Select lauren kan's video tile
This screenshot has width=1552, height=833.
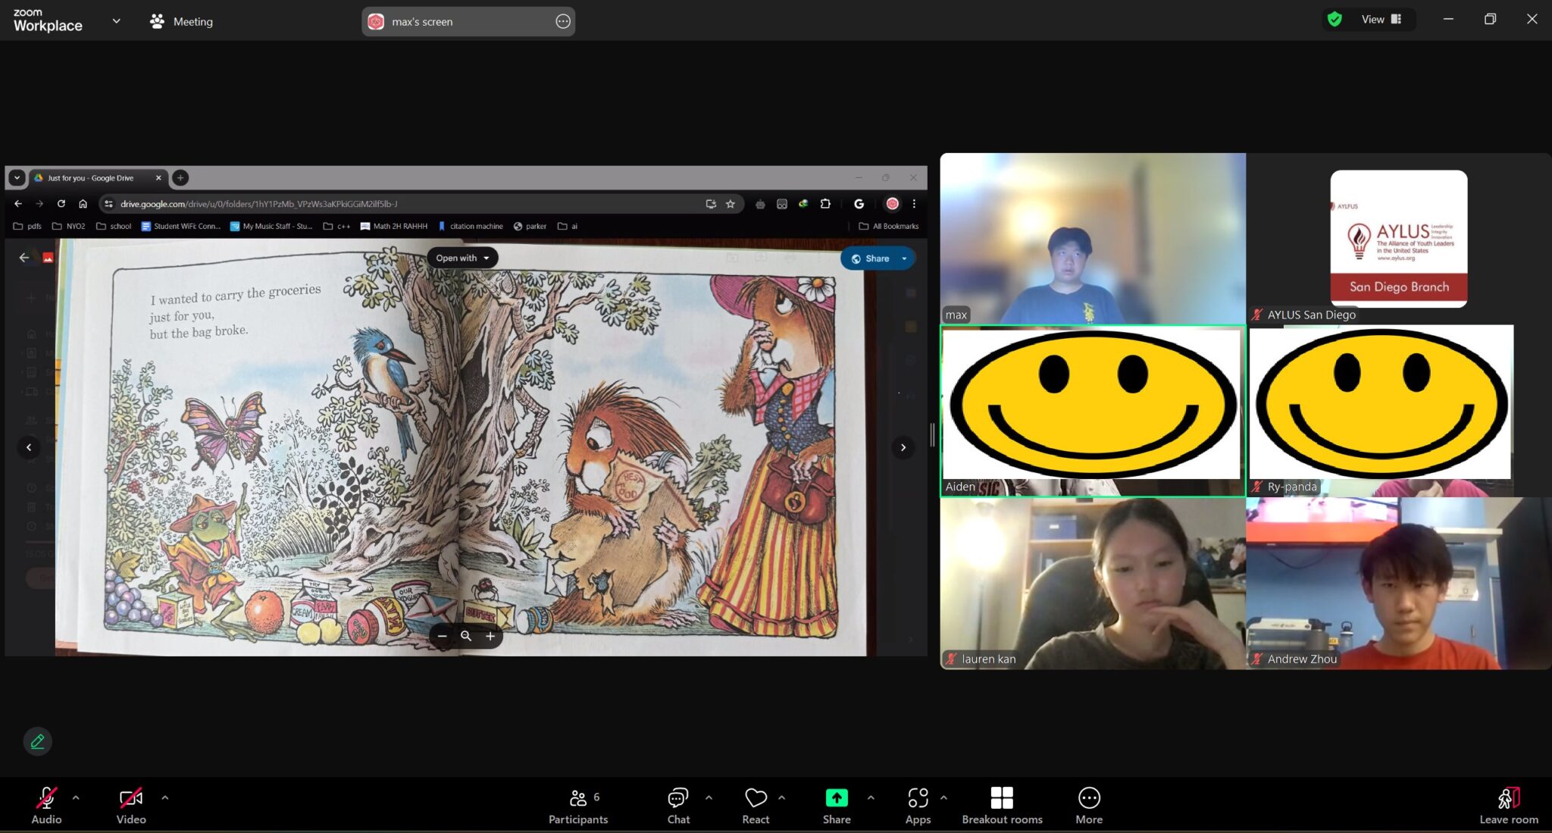1093,583
